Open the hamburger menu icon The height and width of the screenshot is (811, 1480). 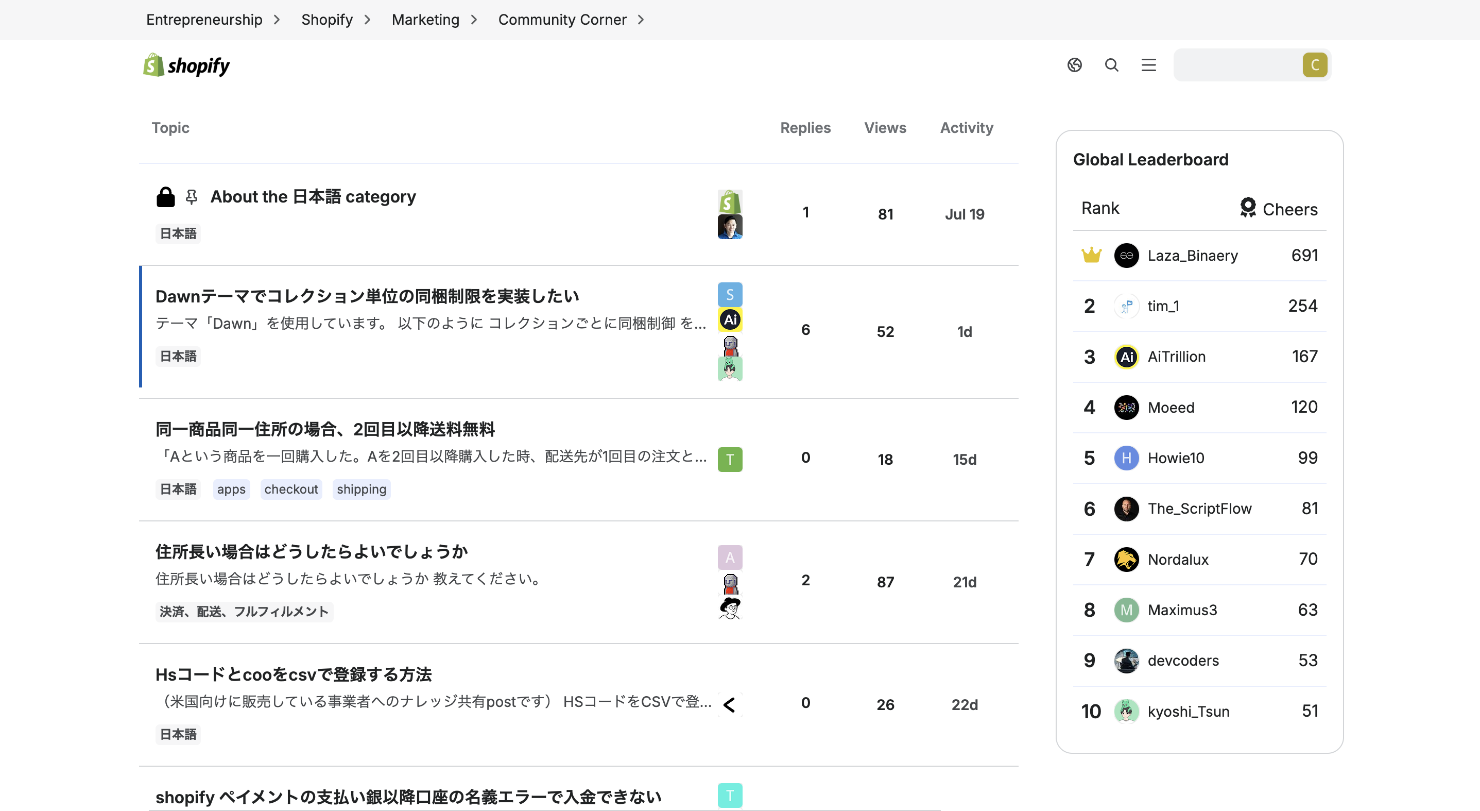point(1148,65)
